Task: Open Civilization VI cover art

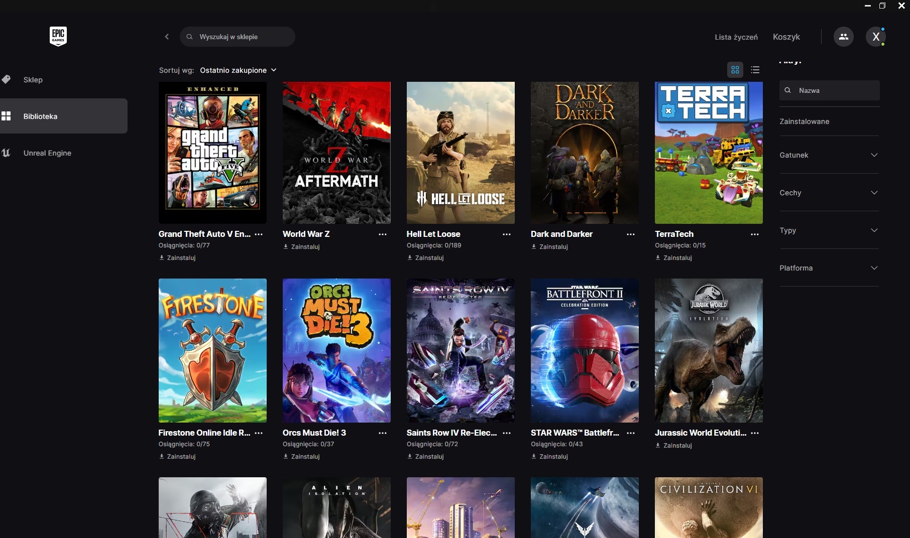Action: [709, 507]
